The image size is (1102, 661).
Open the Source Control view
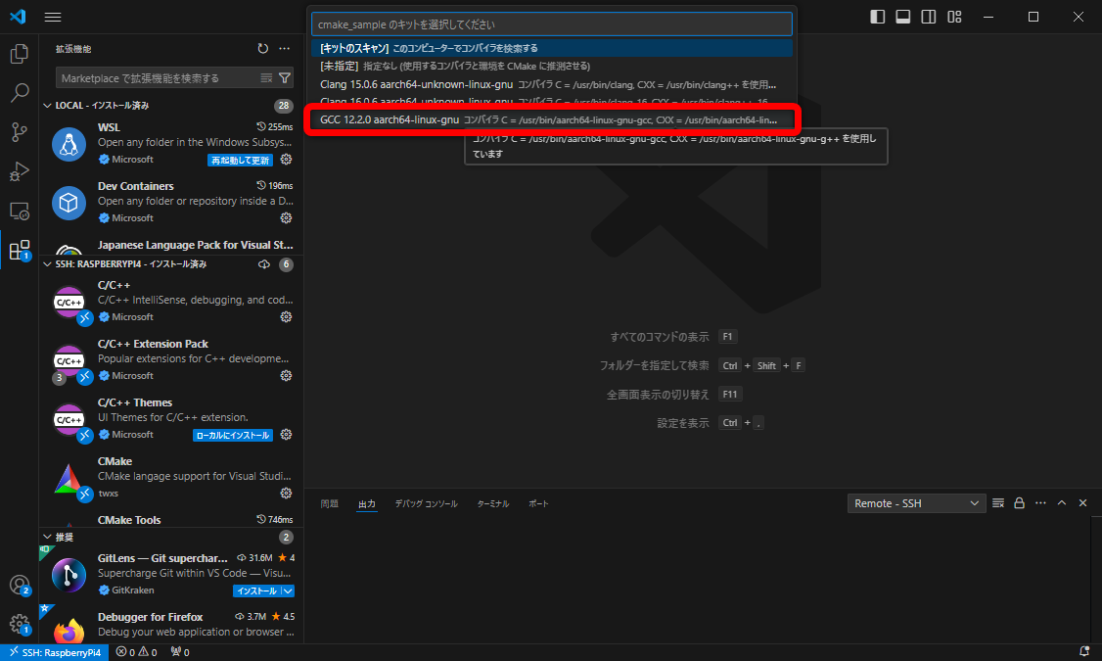click(x=19, y=132)
